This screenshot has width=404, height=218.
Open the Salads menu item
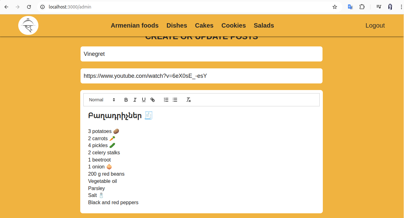(x=264, y=25)
